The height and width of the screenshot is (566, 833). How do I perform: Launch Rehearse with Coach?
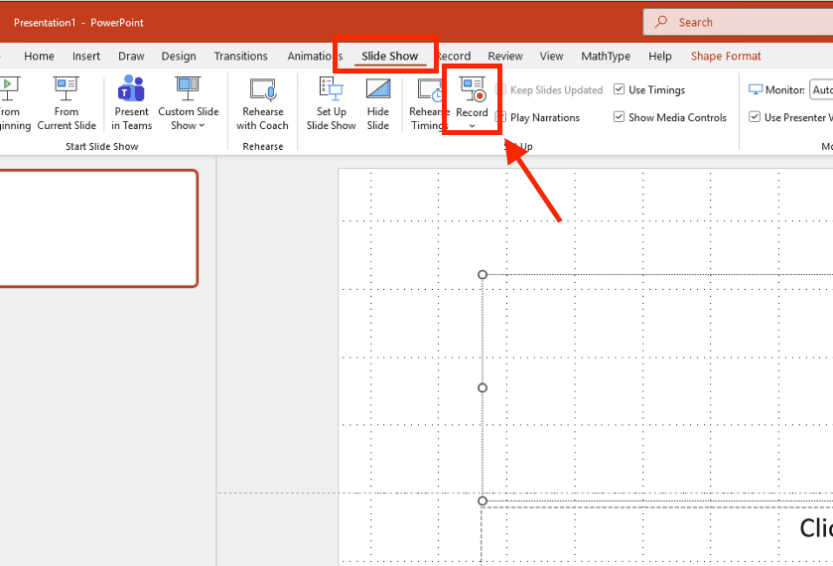pos(262,103)
